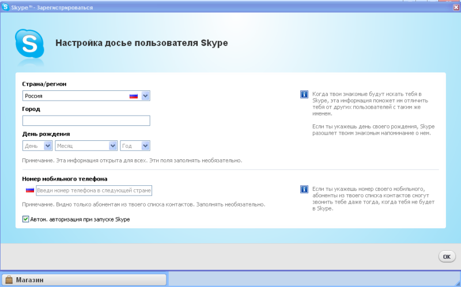Click the Город label
This screenshot has width=461, height=287.
31,109
